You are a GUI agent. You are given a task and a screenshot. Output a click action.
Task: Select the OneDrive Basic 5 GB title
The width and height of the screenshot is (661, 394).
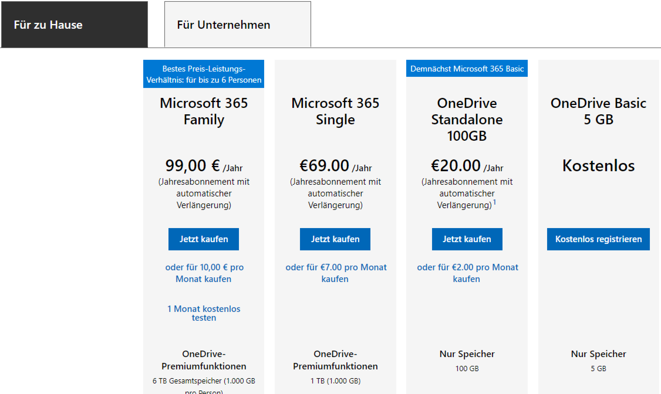(x=598, y=111)
